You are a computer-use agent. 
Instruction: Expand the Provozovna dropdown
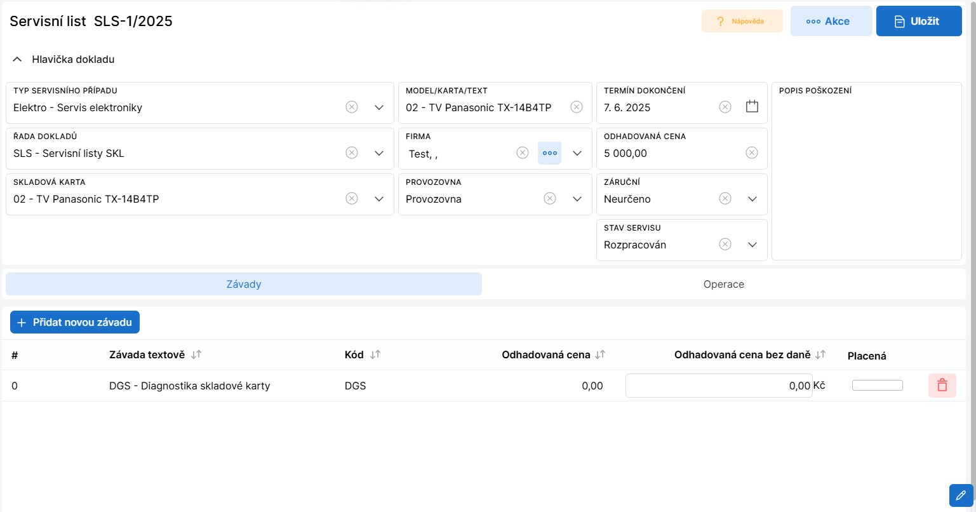pos(577,199)
